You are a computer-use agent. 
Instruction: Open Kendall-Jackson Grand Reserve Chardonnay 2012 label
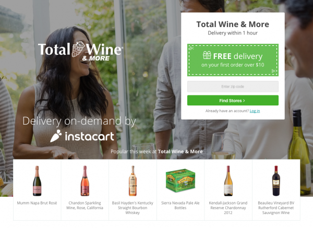228,208
